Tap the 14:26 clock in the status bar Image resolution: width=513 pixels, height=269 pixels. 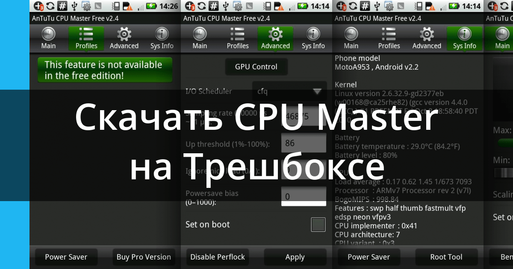(168, 6)
